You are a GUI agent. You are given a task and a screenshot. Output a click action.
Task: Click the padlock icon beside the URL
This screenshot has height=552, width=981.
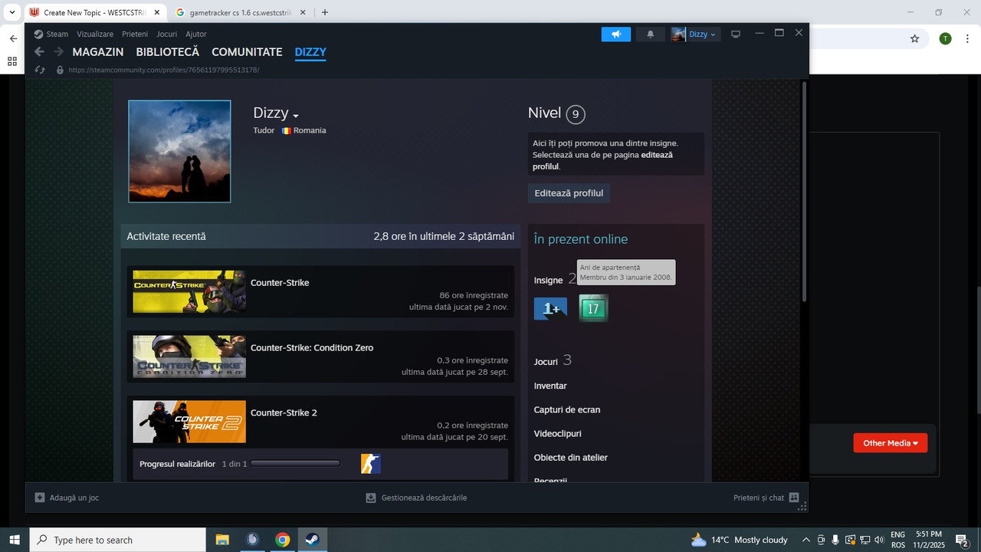tap(61, 70)
